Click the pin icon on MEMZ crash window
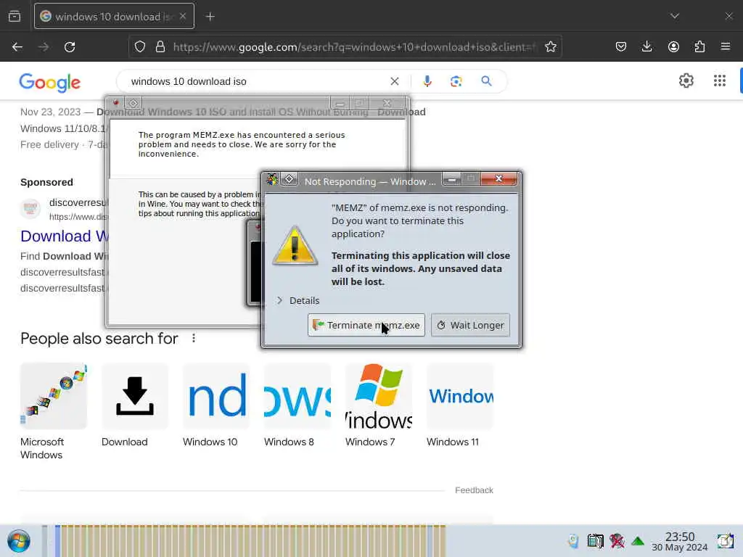Viewport: 743px width, 557px height. point(134,103)
